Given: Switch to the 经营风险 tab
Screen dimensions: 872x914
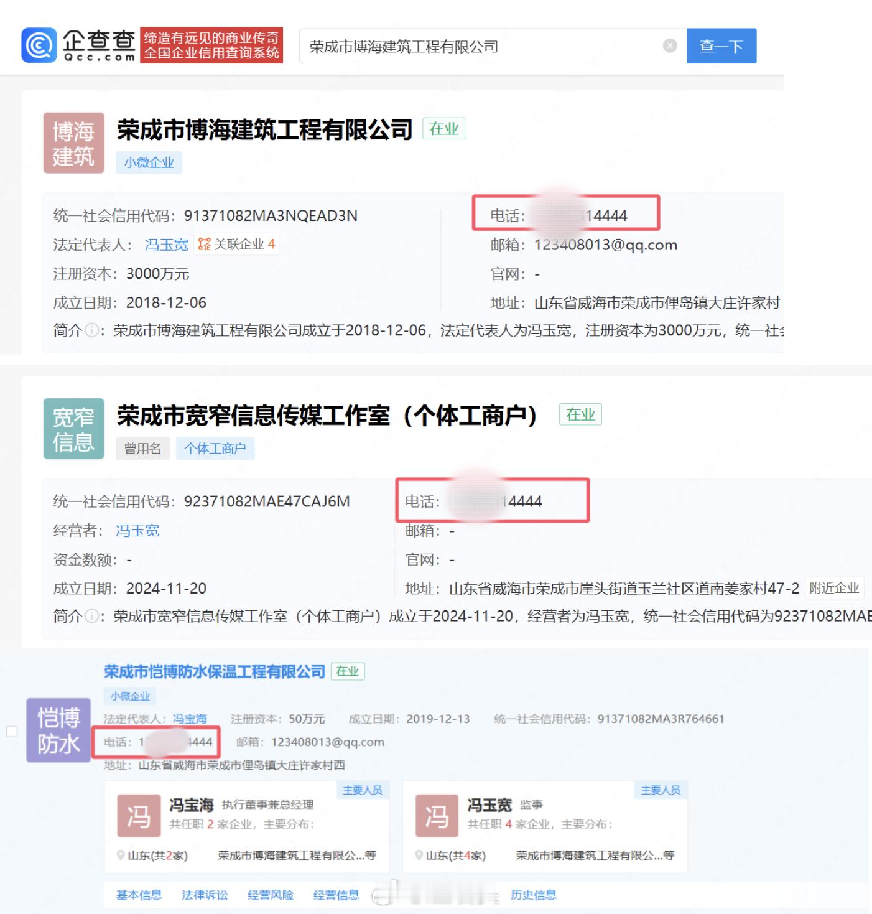Looking at the screenshot, I should click(x=271, y=895).
